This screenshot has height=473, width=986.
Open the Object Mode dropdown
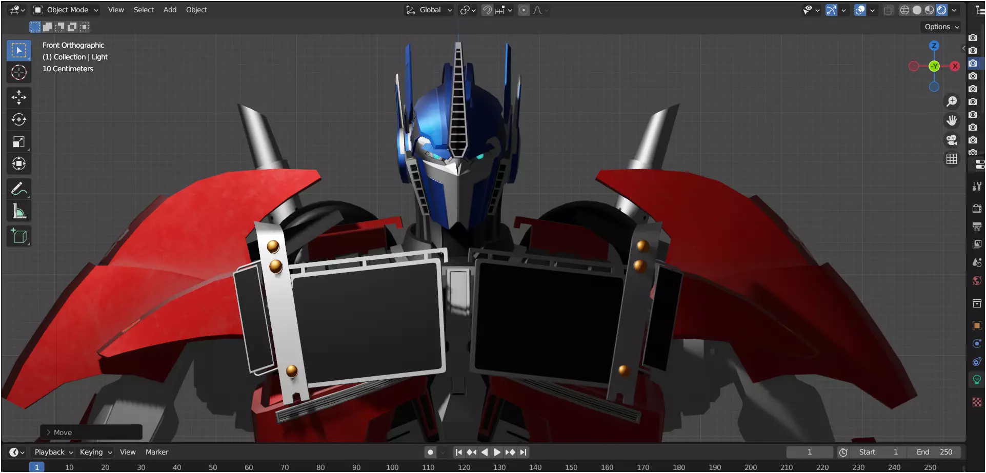click(x=66, y=10)
